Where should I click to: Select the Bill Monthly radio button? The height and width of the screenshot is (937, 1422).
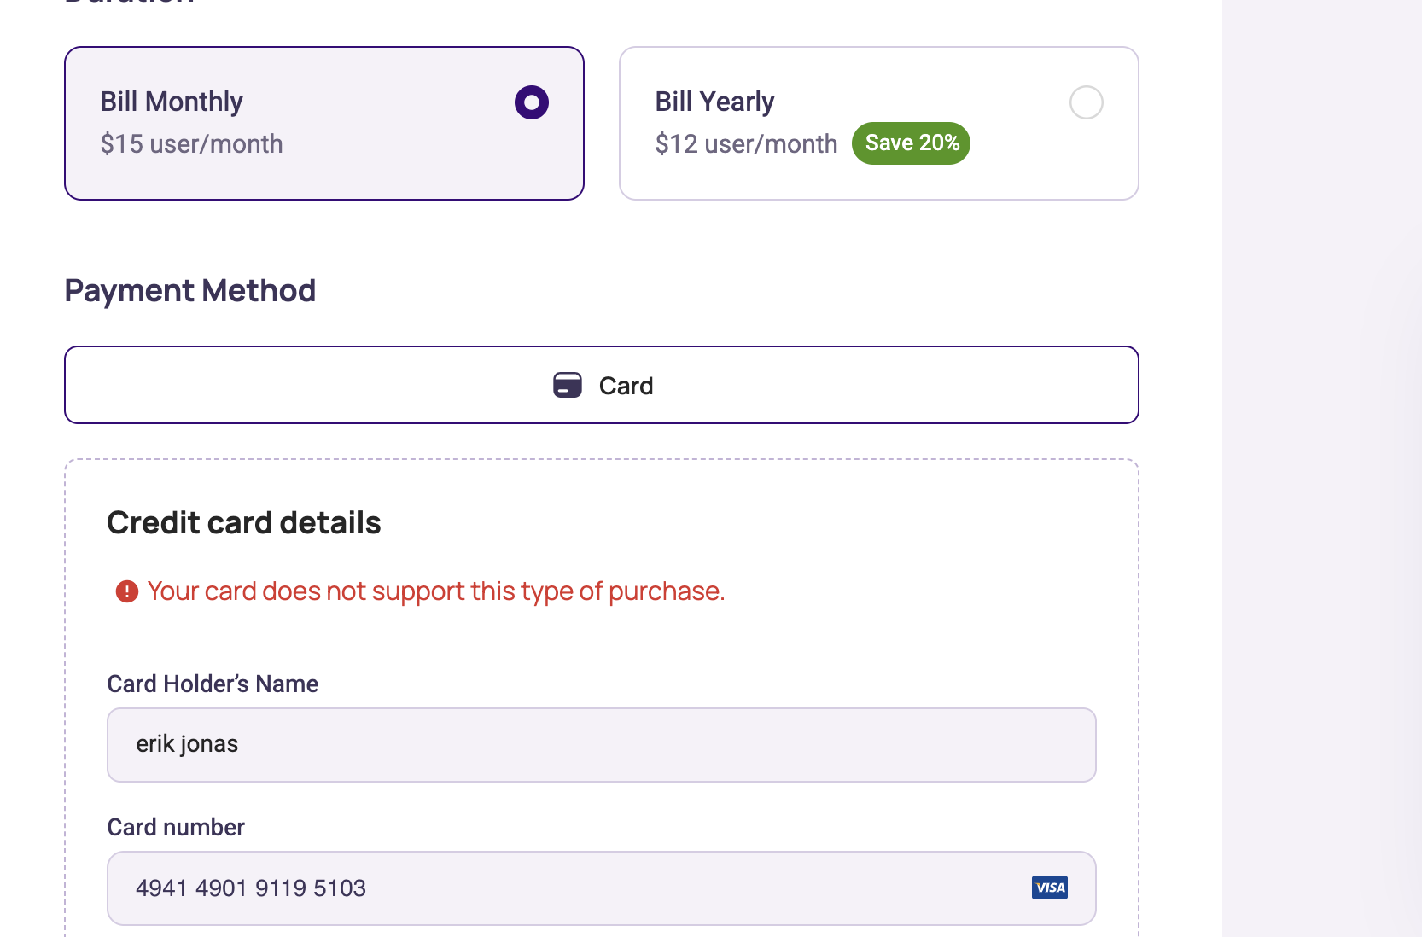531,102
